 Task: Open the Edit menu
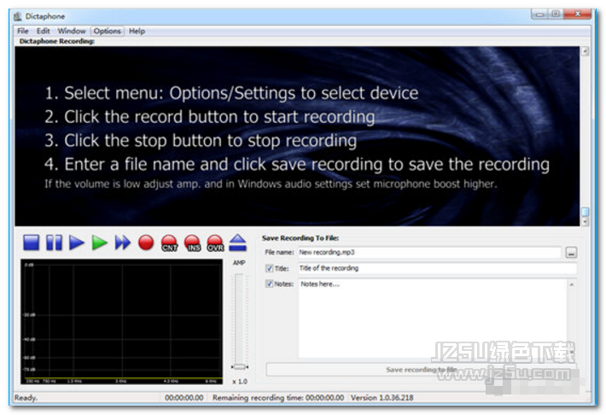(43, 31)
